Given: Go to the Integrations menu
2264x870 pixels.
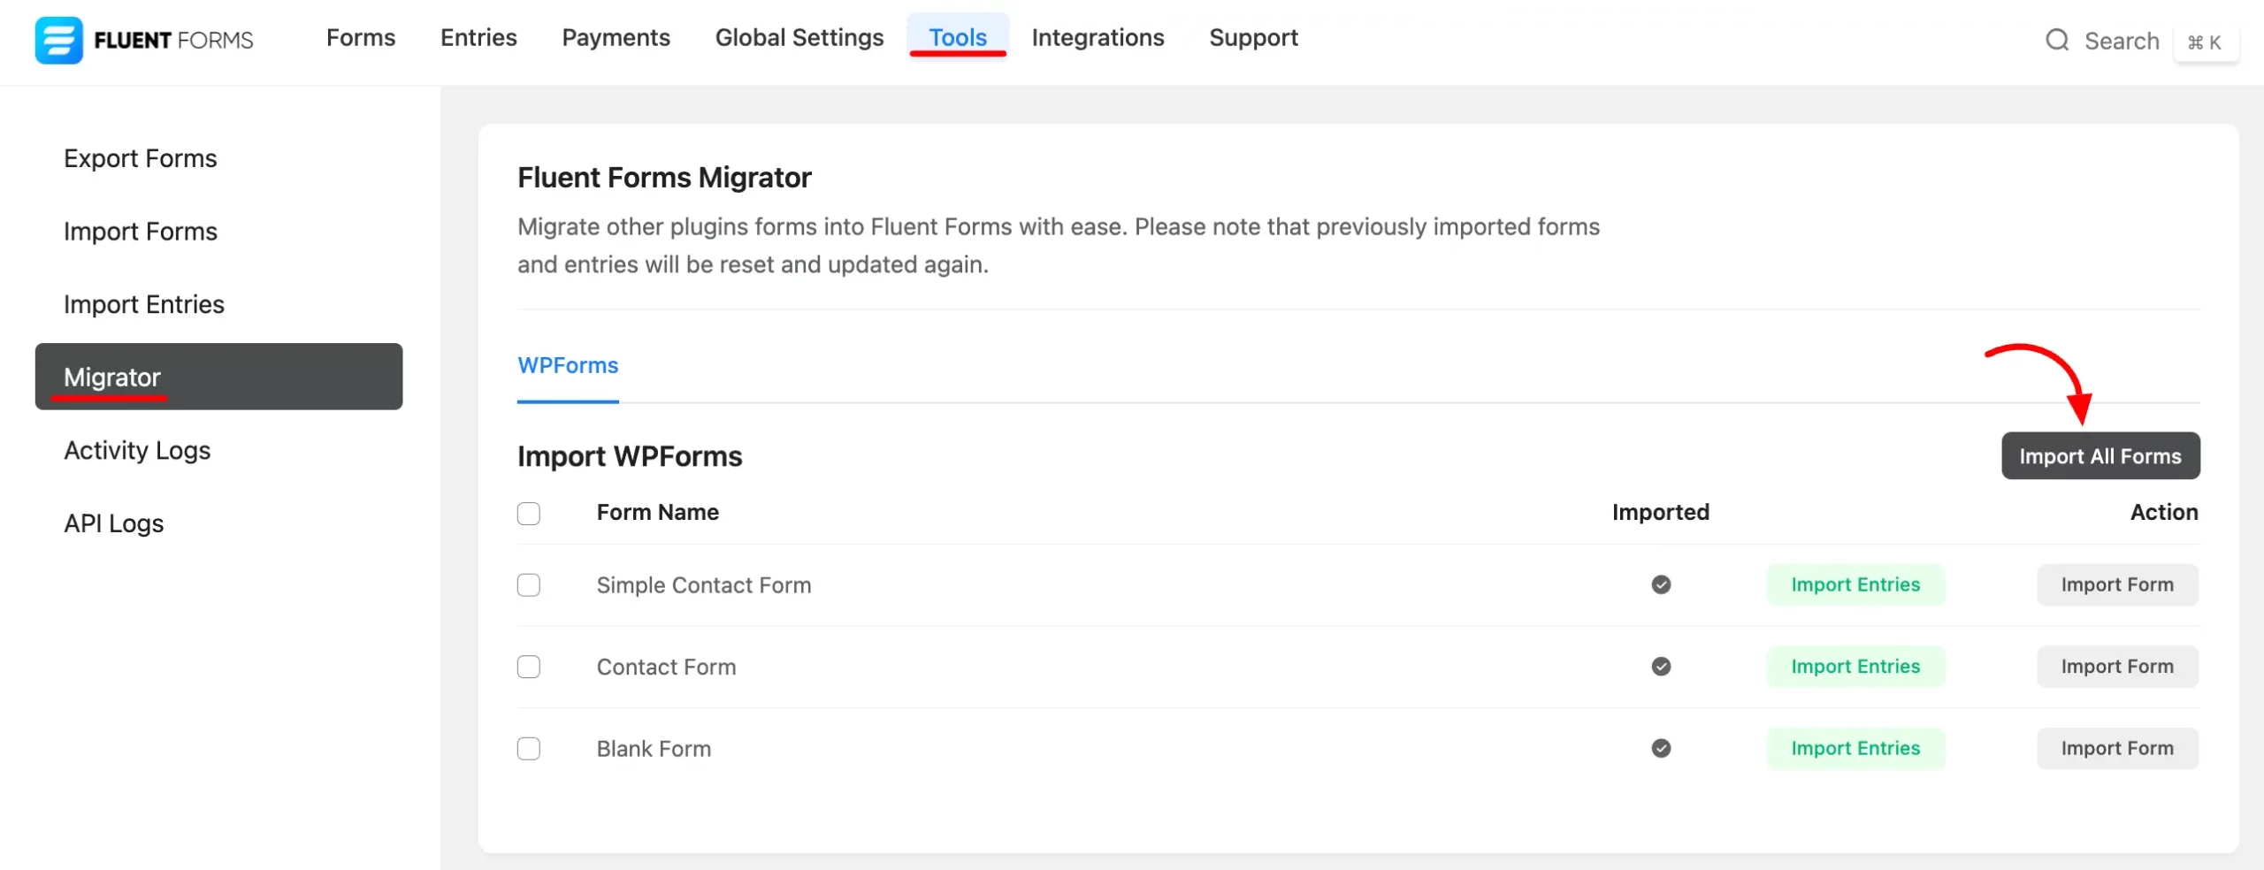Looking at the screenshot, I should 1097,38.
